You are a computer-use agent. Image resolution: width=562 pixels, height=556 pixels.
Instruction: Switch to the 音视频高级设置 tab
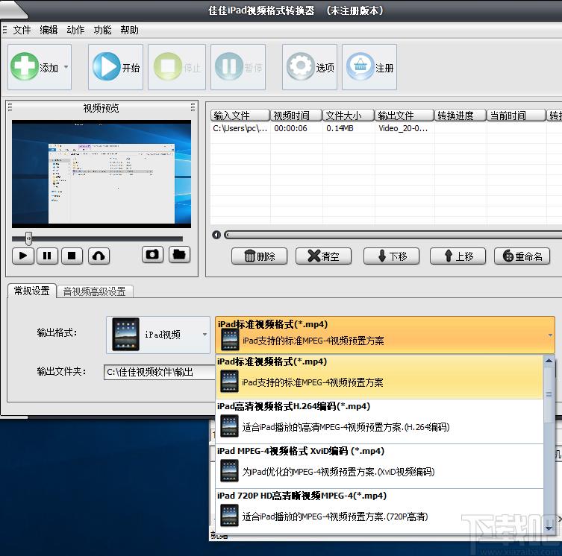tap(95, 291)
